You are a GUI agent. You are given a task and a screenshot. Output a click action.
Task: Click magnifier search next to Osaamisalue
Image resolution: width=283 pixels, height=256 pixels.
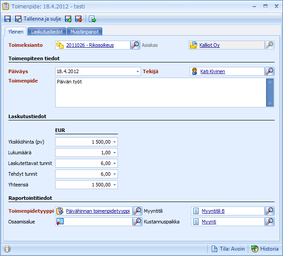(137, 222)
